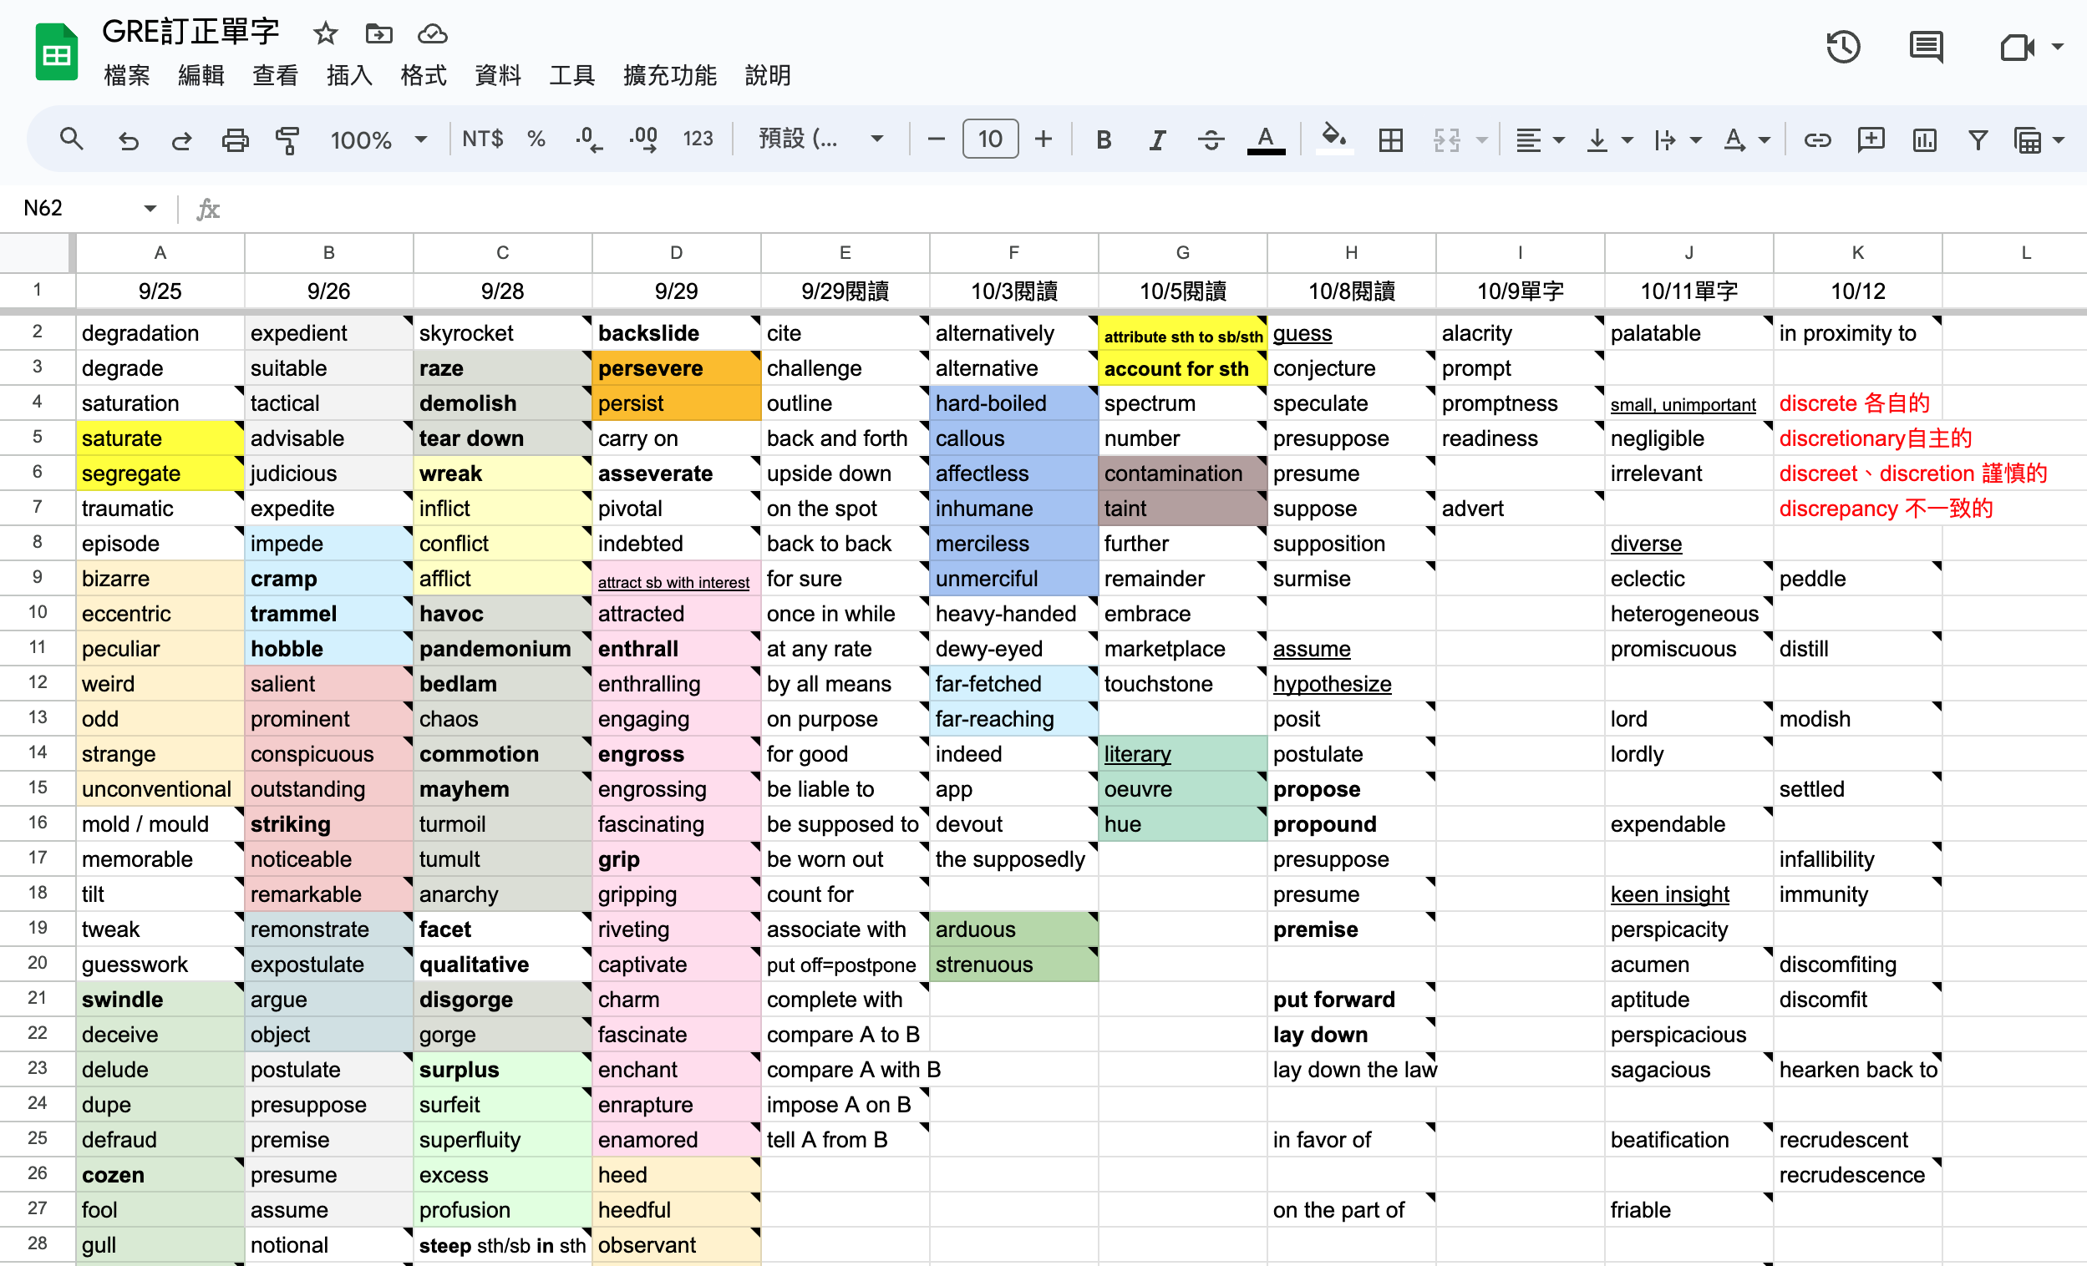2087x1266 pixels.
Task: Redo the last action
Action: pyautogui.click(x=181, y=139)
